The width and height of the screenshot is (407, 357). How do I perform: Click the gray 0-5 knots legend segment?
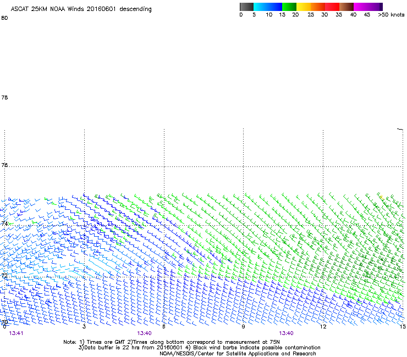coord(246,7)
